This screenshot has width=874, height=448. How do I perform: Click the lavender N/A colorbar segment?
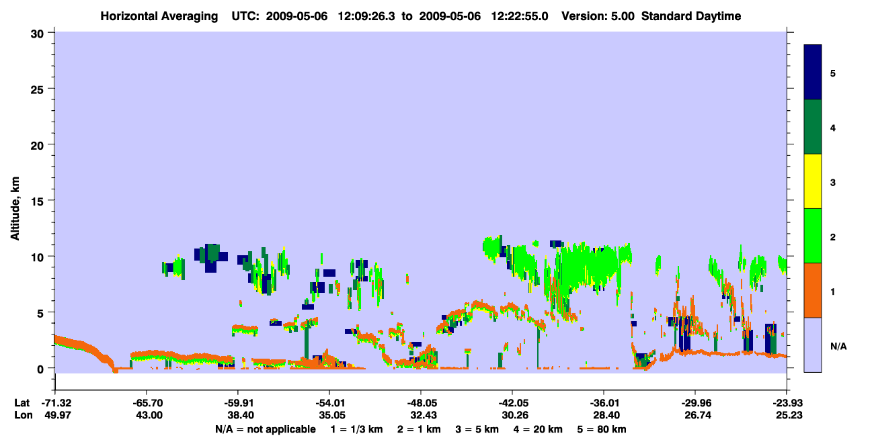pyautogui.click(x=813, y=345)
